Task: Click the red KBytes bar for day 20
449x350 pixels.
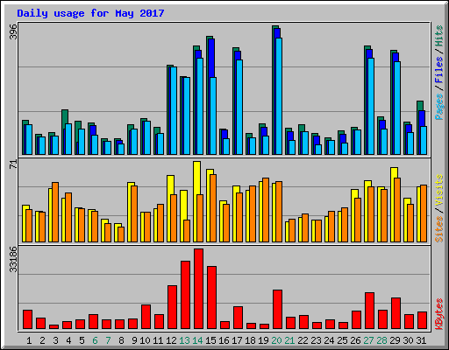Action: click(277, 310)
